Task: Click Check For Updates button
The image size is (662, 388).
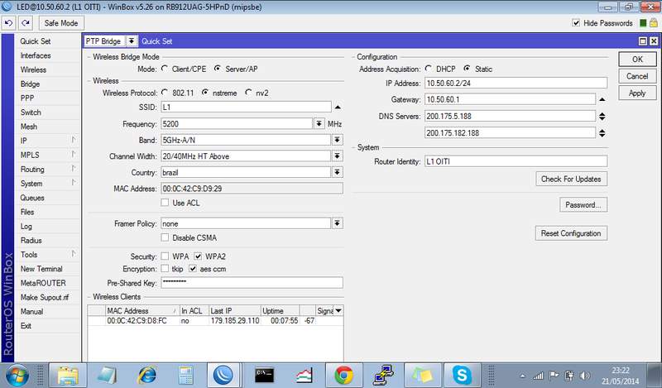Action: (571, 179)
